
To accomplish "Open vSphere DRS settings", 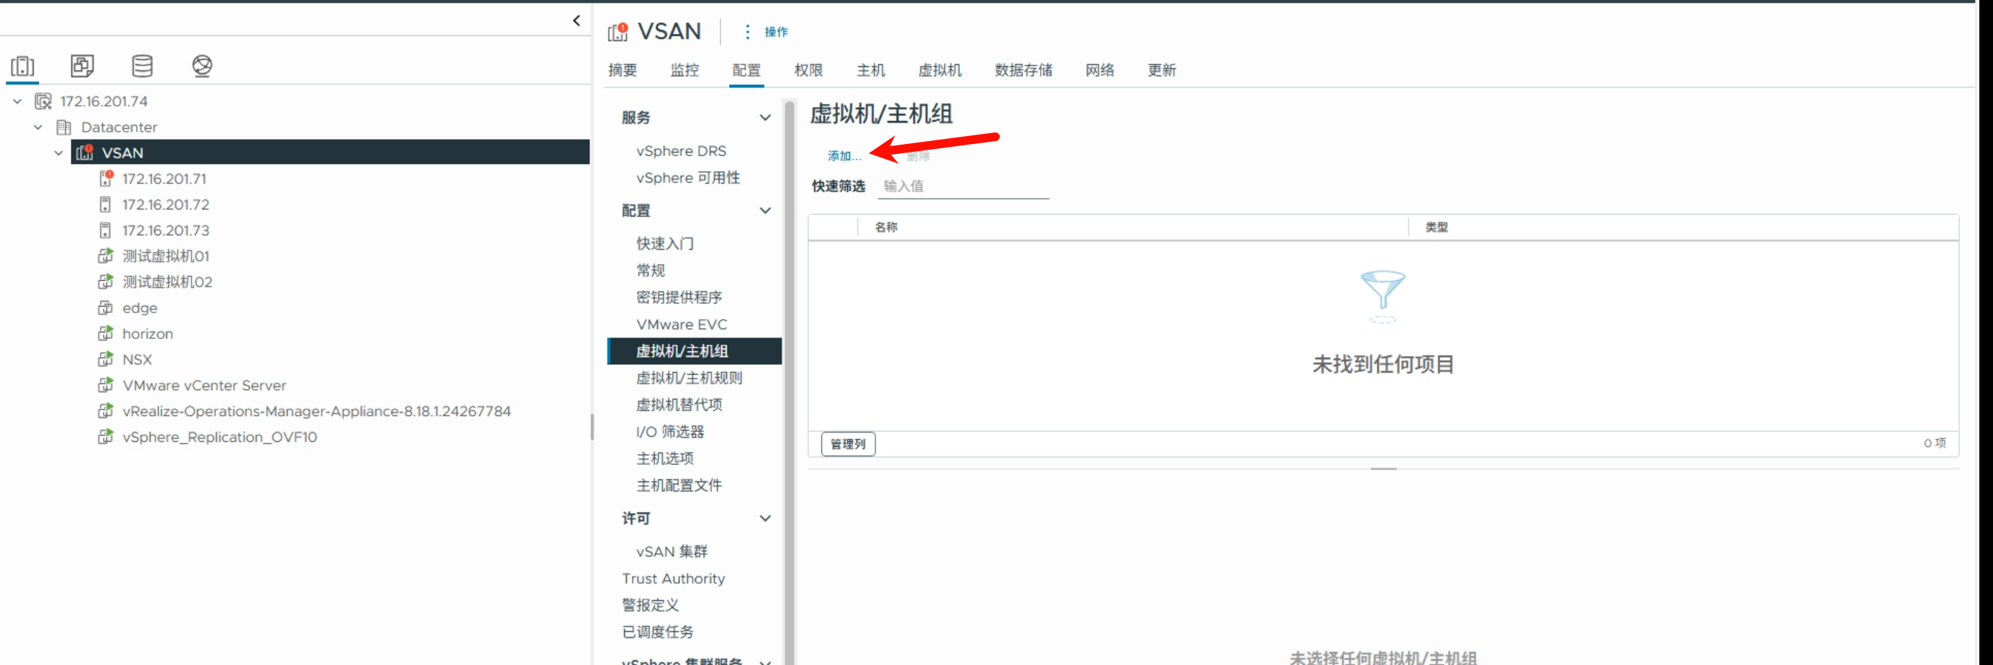I will point(681,151).
